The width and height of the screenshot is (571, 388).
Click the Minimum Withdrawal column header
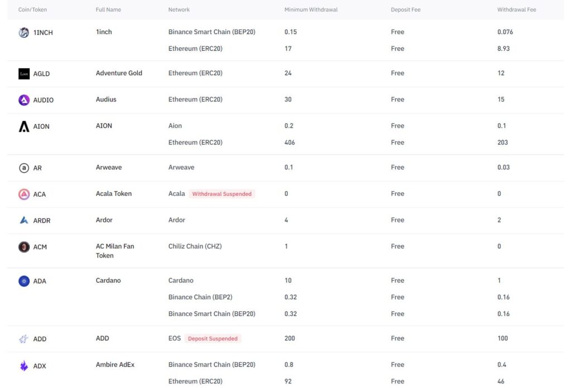click(x=311, y=9)
